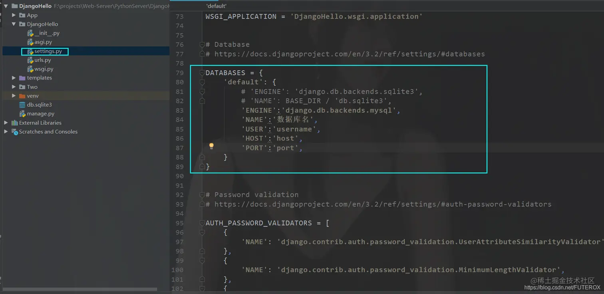Fold the DATABASES block at line 79
The height and width of the screenshot is (294, 604).
[x=202, y=73]
